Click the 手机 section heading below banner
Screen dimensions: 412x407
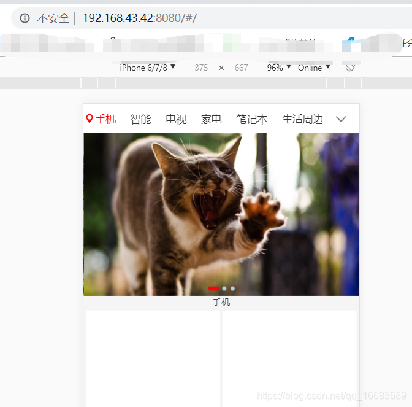221,302
